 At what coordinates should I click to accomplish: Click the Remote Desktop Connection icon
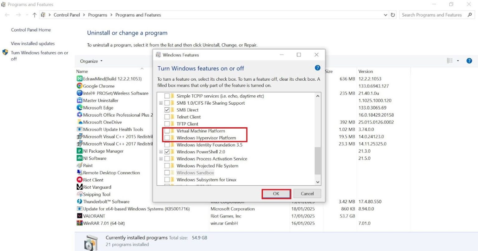pos(79,173)
